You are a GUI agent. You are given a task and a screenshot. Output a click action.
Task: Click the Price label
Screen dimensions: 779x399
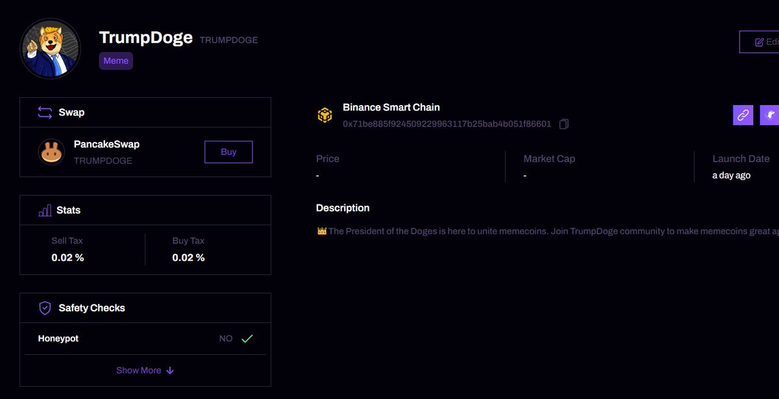328,159
